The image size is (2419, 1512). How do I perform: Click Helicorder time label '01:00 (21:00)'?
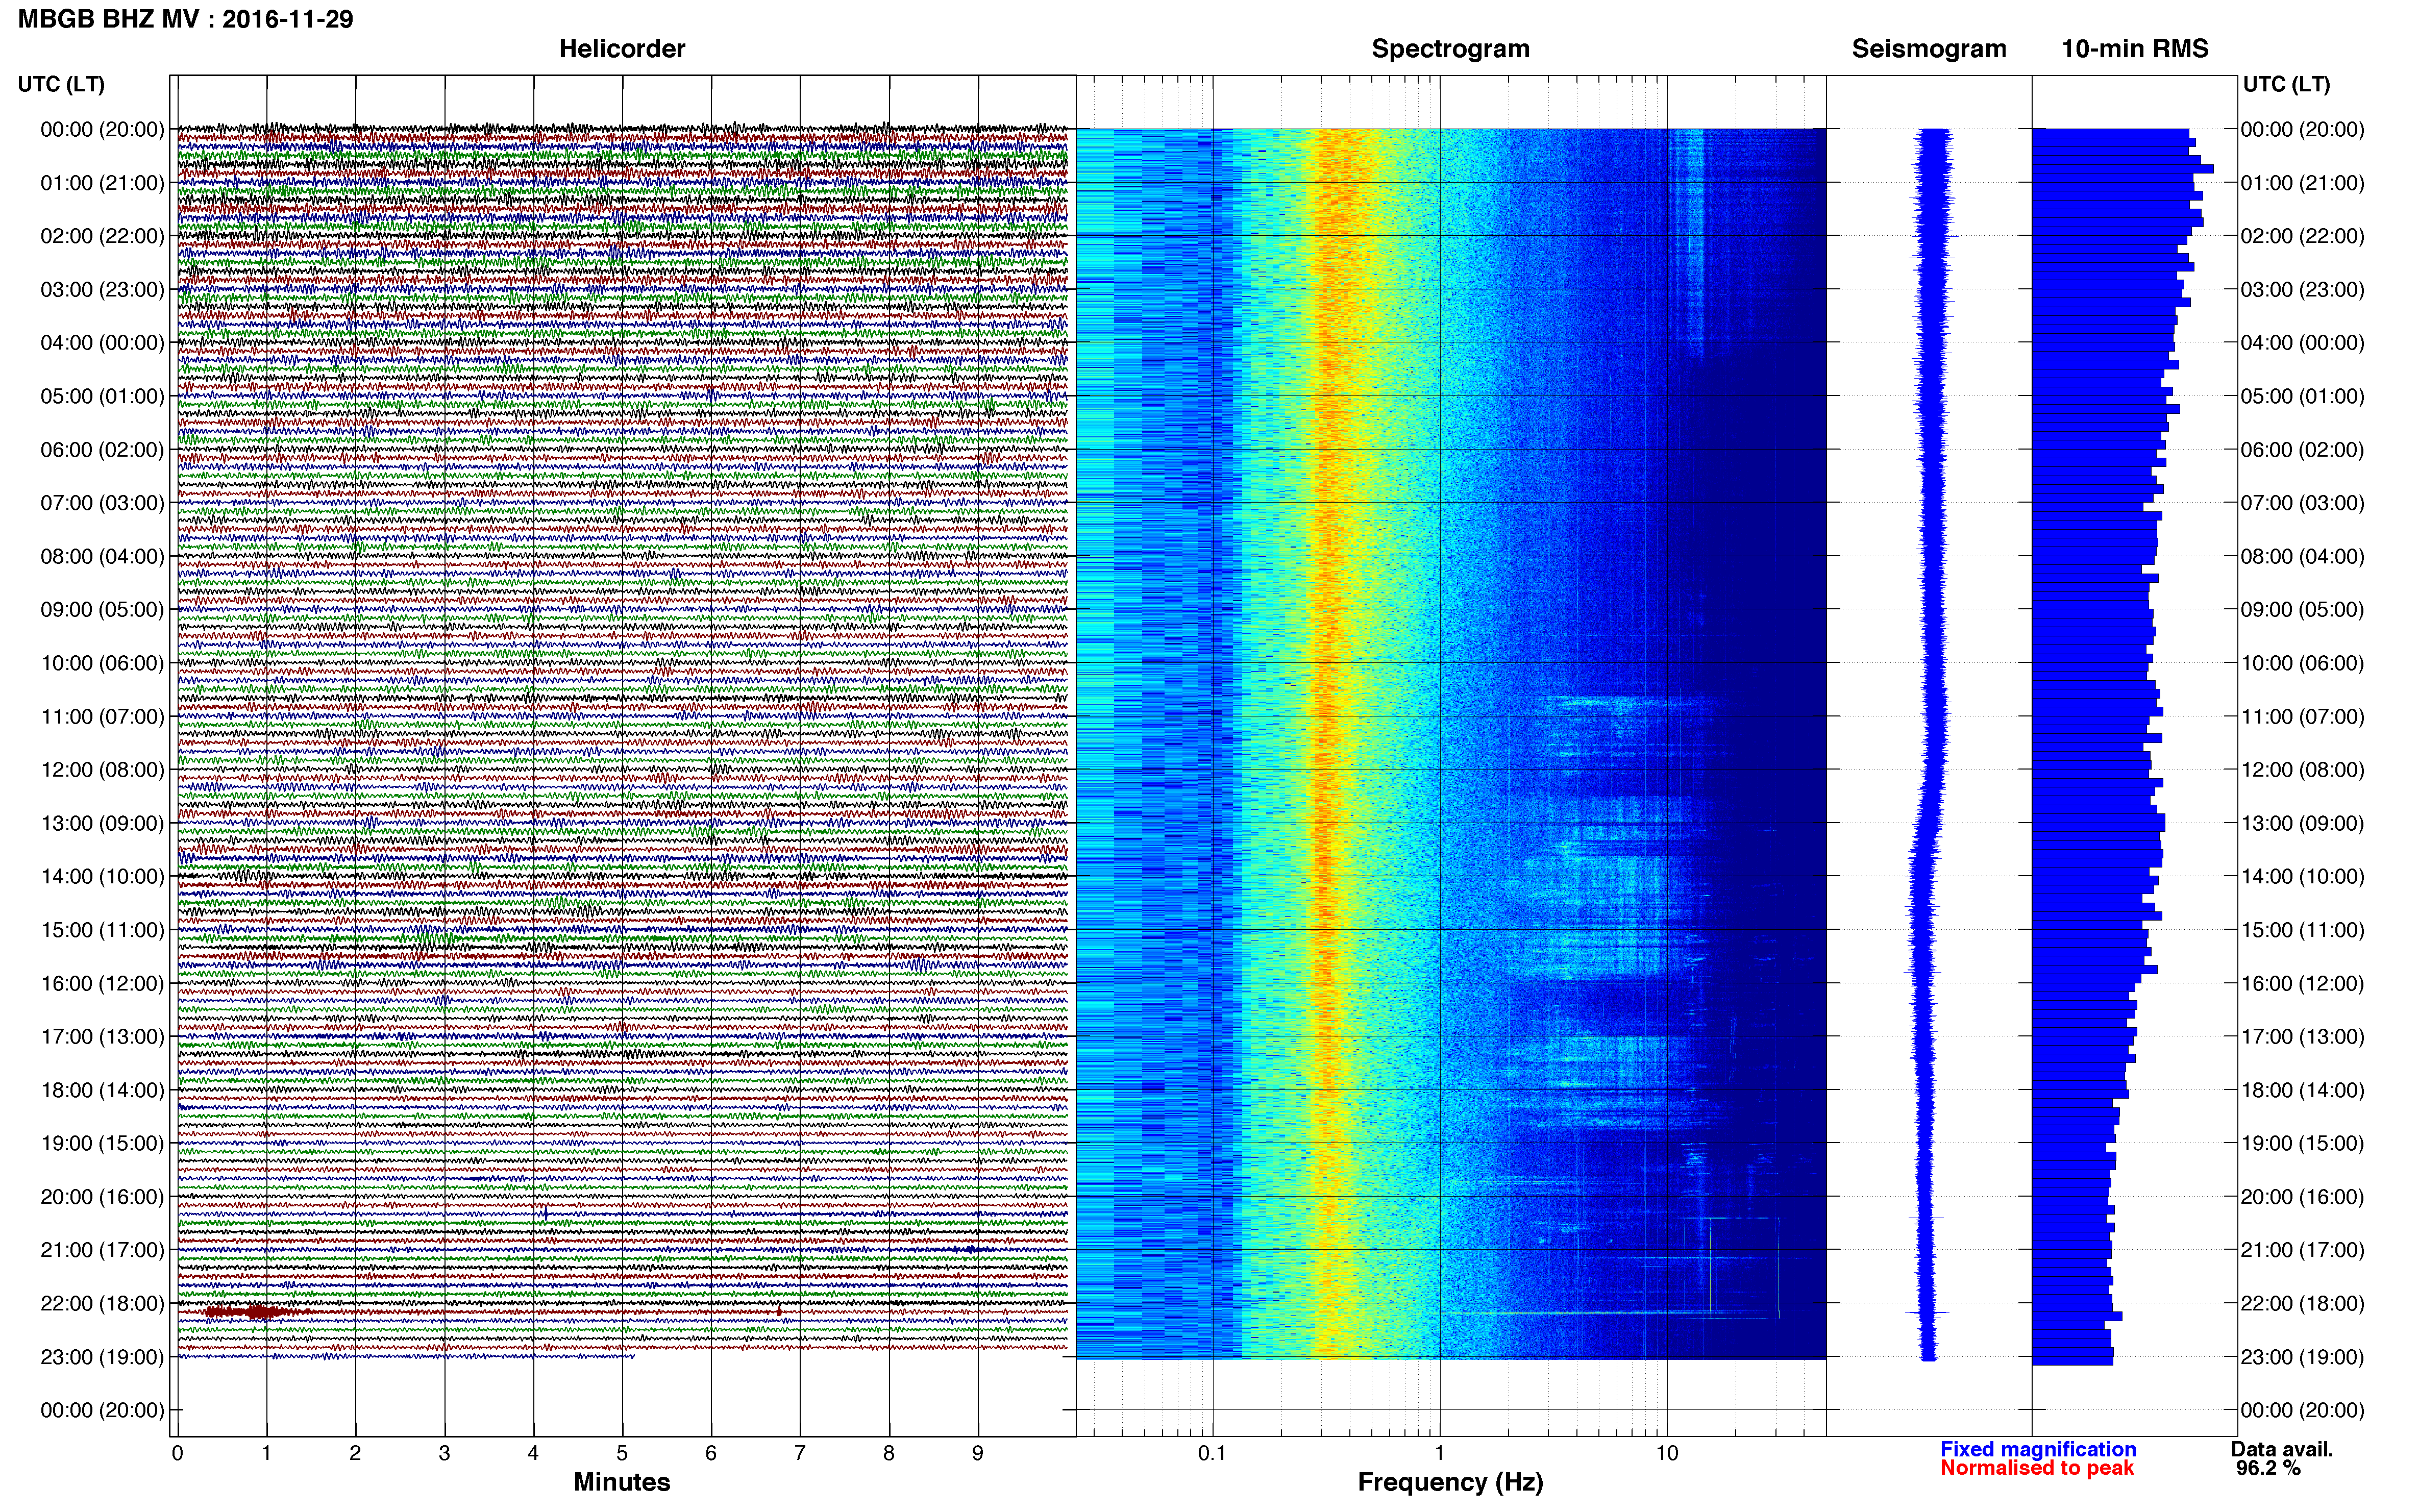[x=102, y=183]
